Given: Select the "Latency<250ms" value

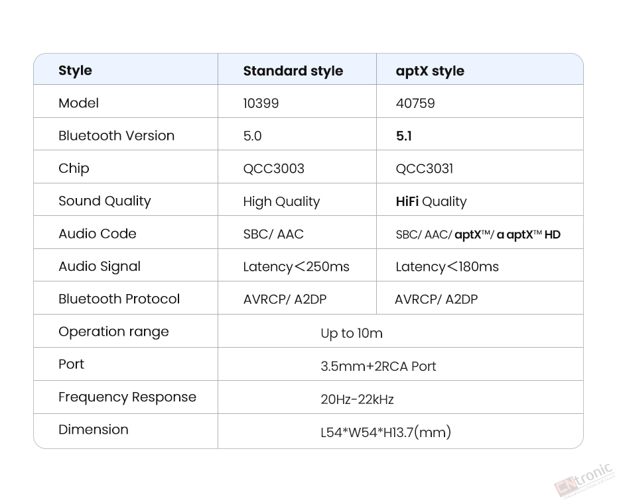Looking at the screenshot, I should pos(296,267).
